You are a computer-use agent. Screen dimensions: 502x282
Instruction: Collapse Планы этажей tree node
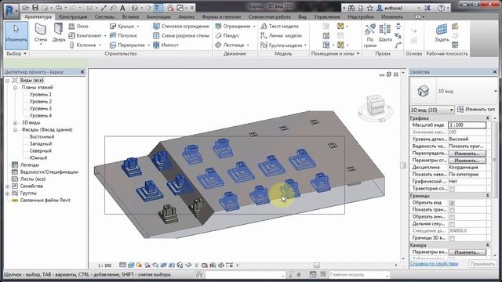pyautogui.click(x=15, y=87)
